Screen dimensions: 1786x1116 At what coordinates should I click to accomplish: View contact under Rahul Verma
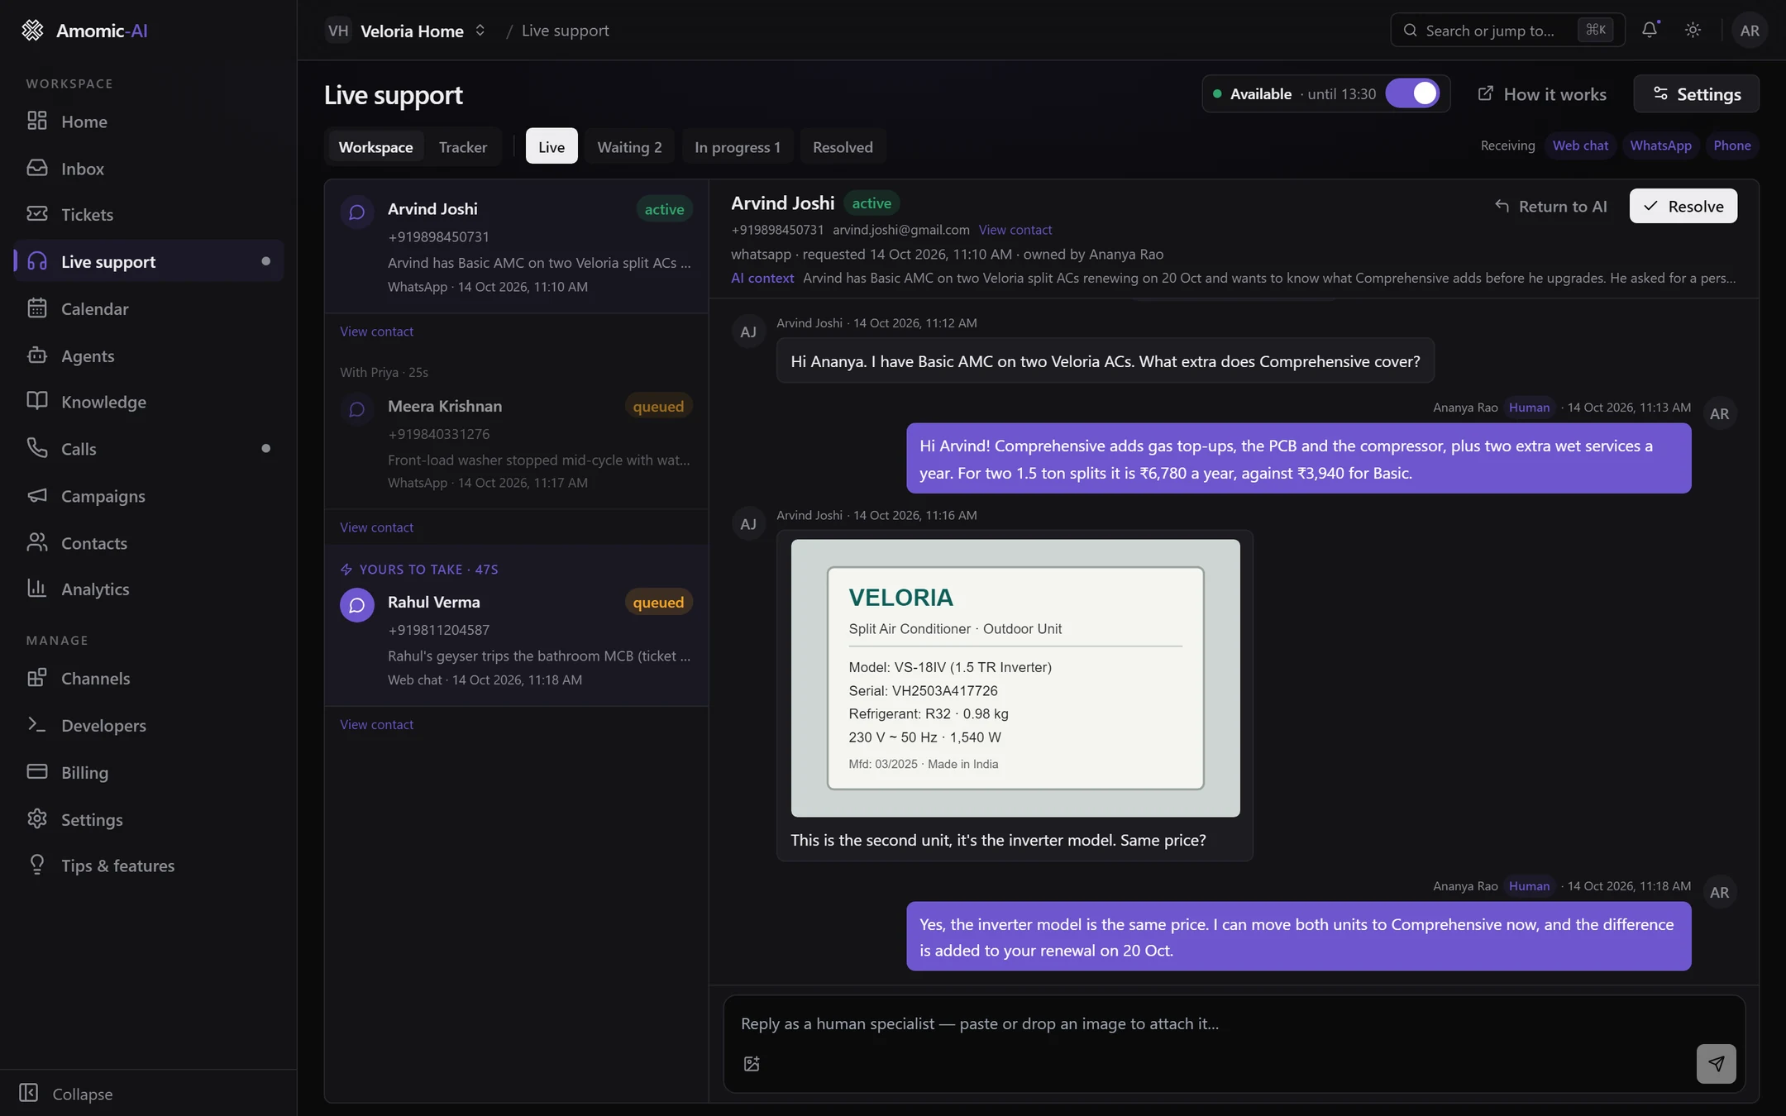(376, 724)
